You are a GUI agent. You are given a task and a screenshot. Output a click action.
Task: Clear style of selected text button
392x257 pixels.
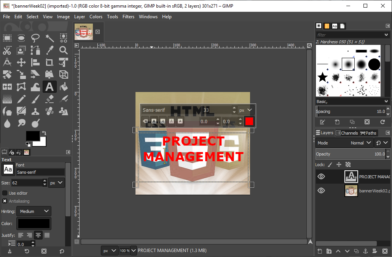[x=145, y=121]
